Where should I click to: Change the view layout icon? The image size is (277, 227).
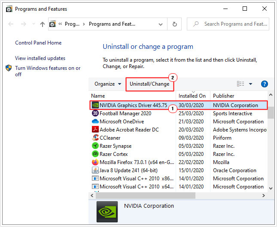coord(240,84)
